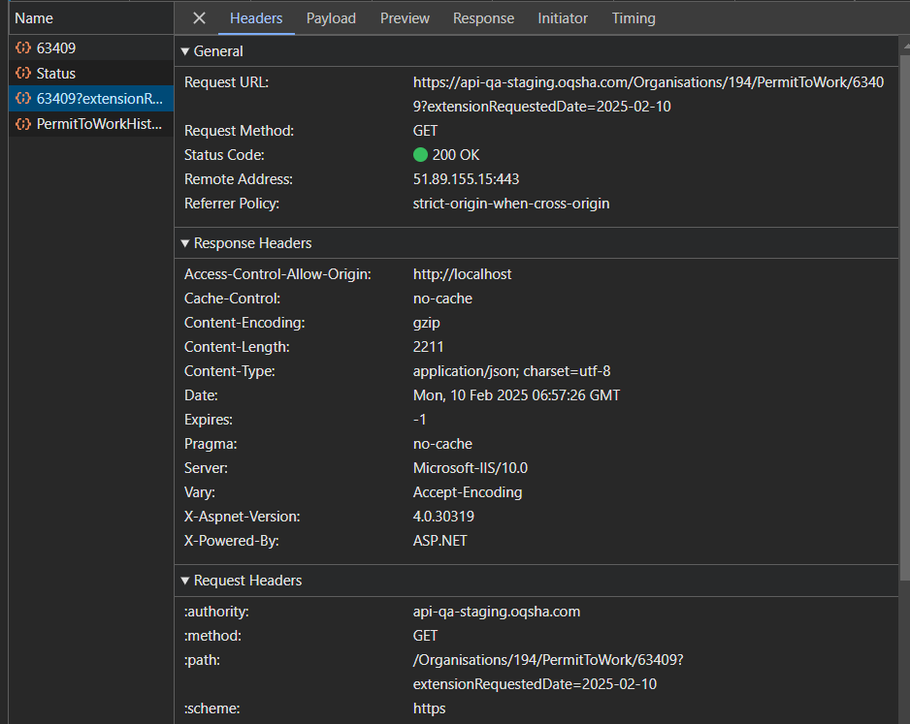This screenshot has height=724, width=910.
Task: Click the JSON icon of the selected 63409?extensionR request
Action: point(22,98)
